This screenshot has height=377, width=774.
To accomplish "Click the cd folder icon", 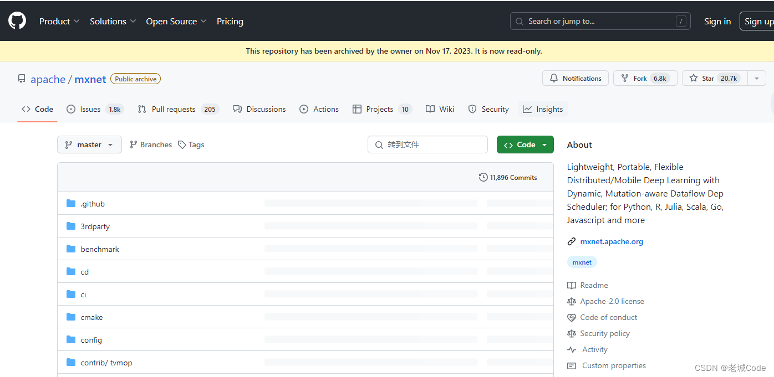I will tap(71, 271).
